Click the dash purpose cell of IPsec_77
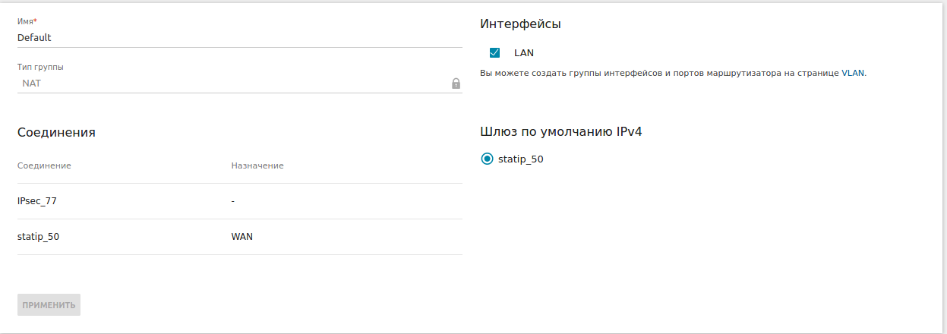Image resolution: width=947 pixels, height=334 pixels. 233,201
